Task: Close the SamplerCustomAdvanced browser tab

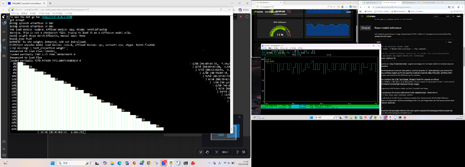Action: pyautogui.click(x=44, y=3)
